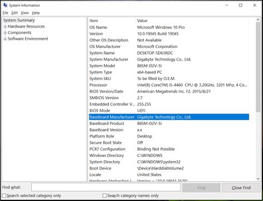The width and height of the screenshot is (263, 201).
Task: Expand the Components node
Action: pyautogui.click(x=5, y=33)
